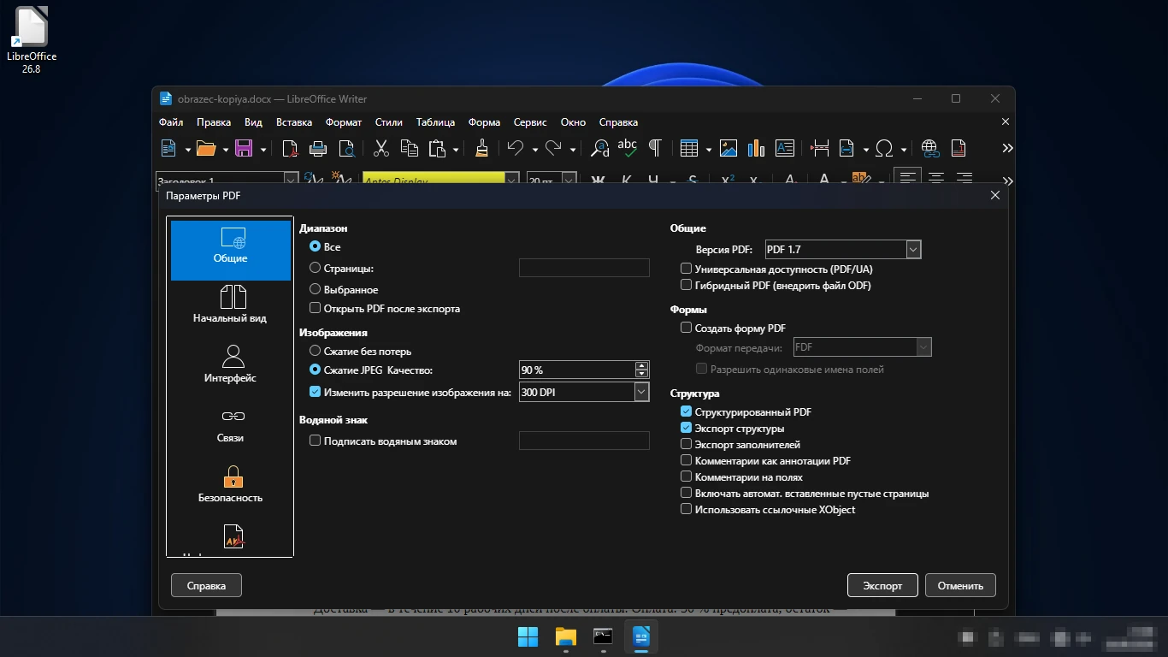The width and height of the screenshot is (1168, 657).
Task: Open the Версия PDF dropdown
Action: tap(913, 250)
